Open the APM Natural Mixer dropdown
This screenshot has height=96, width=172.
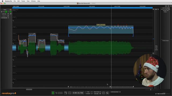(x=115, y=92)
